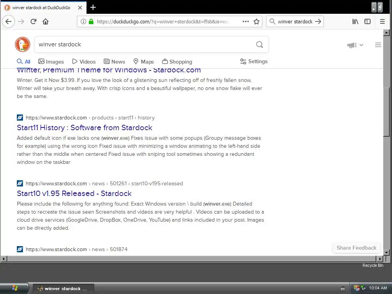392x294 pixels.
Task: Click the stardock.com products start11 history URL
Action: [90, 118]
